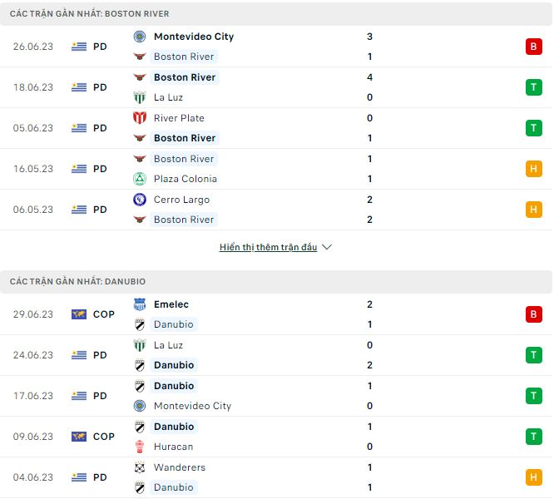Click the Huracan team crest

(140, 447)
